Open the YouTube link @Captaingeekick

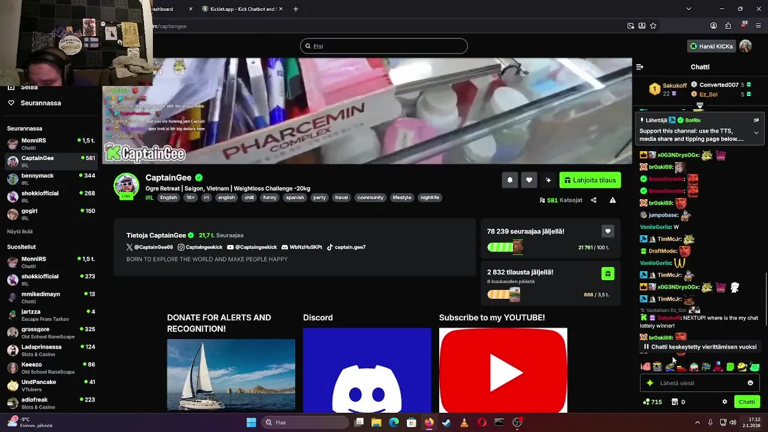252,247
